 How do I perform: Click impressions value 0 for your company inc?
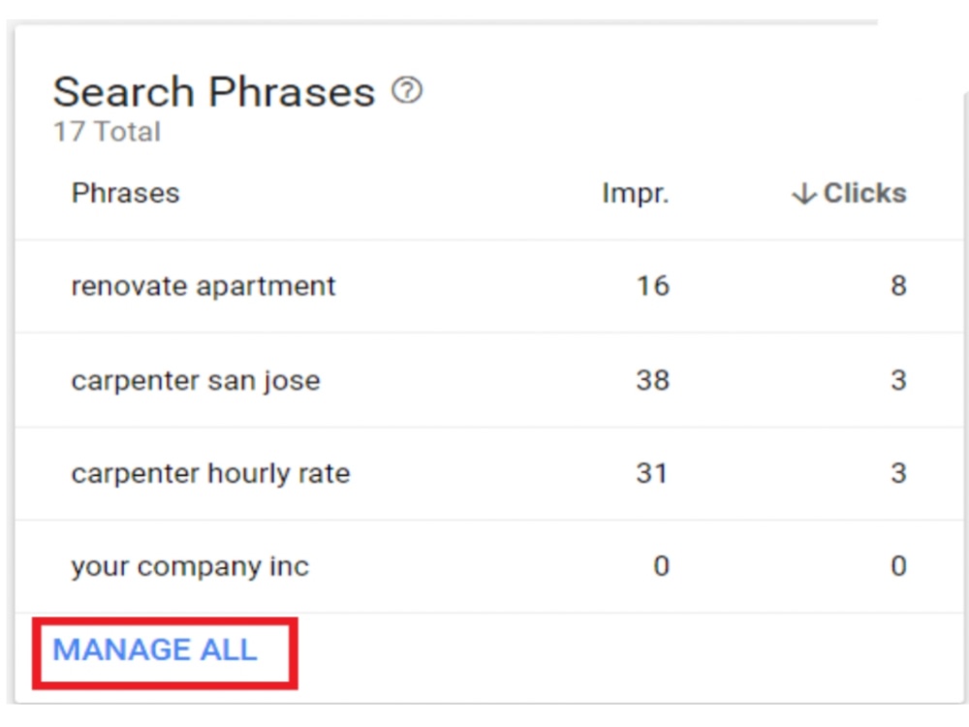click(x=661, y=566)
